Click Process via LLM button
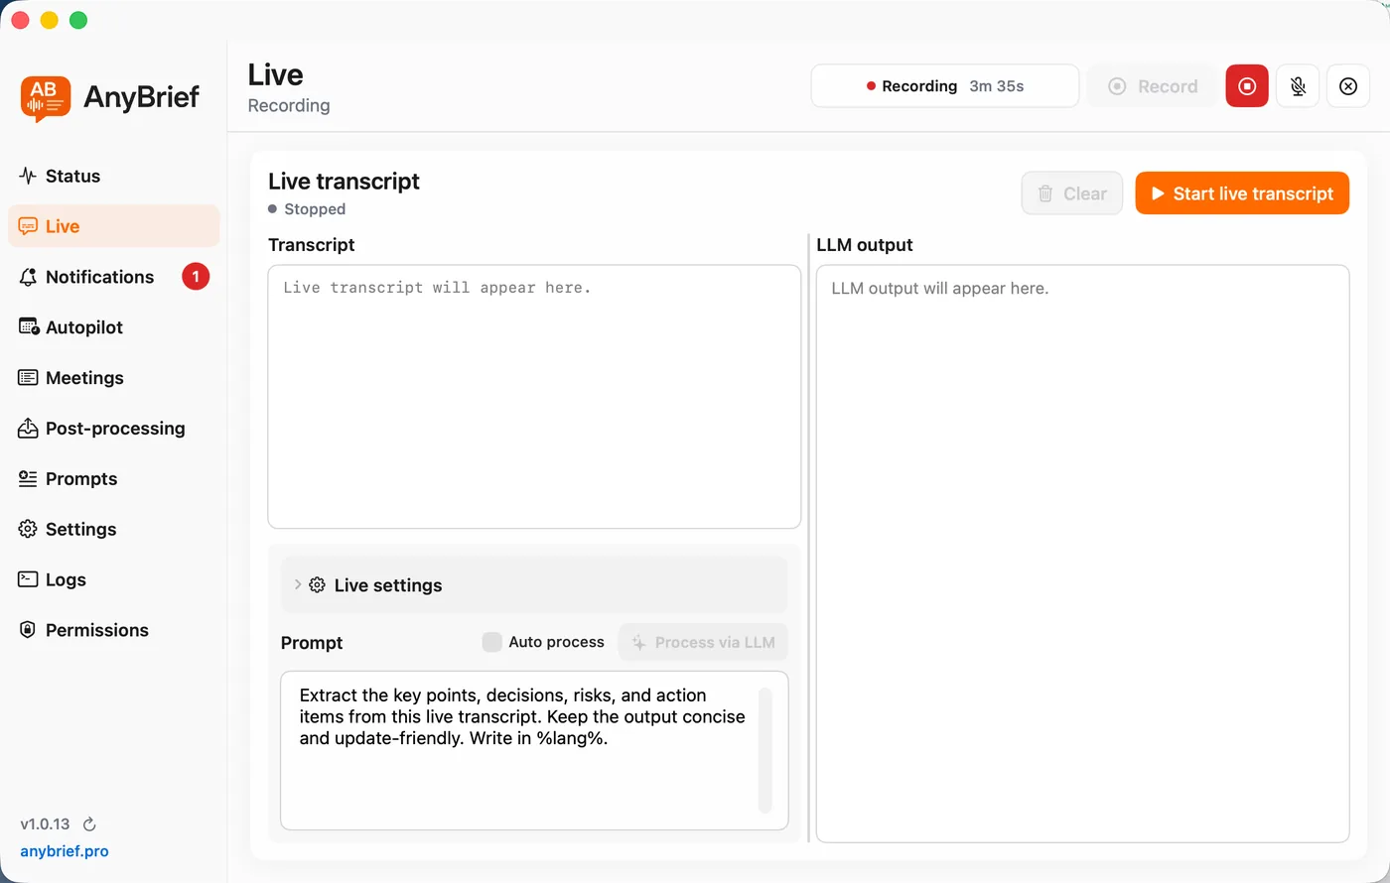The width and height of the screenshot is (1390, 883). tap(703, 642)
